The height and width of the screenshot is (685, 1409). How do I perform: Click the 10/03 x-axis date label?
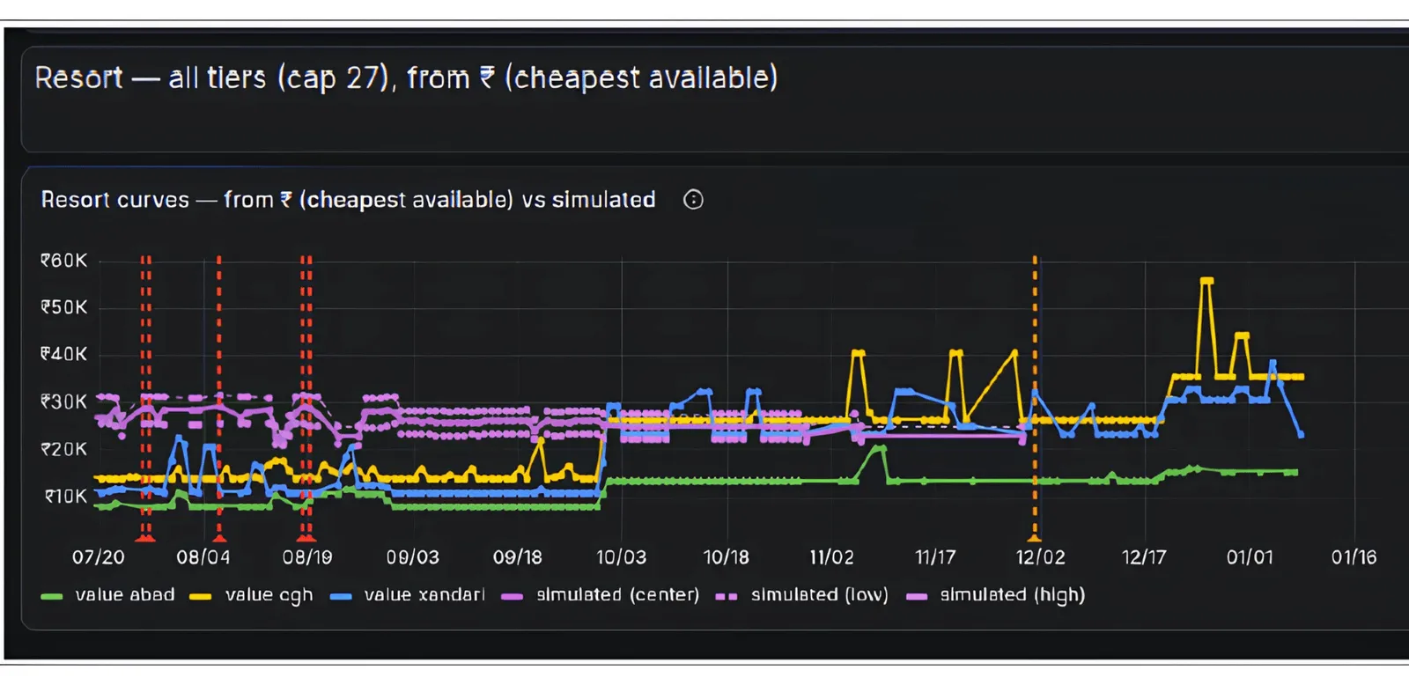point(622,557)
